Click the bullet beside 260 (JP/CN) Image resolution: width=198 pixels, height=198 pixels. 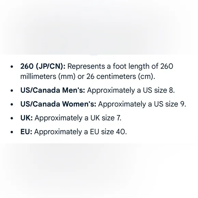[x=12, y=67]
